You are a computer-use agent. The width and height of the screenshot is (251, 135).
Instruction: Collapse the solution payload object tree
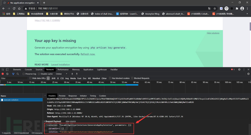point(46,125)
